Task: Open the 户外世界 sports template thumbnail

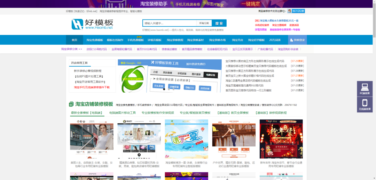Action: (234, 139)
